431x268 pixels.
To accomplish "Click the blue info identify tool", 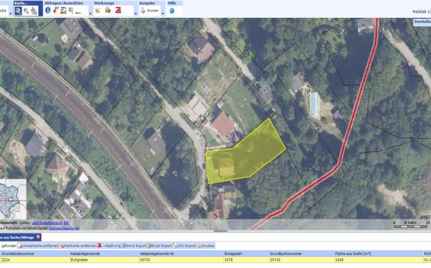I will pyautogui.click(x=48, y=10).
